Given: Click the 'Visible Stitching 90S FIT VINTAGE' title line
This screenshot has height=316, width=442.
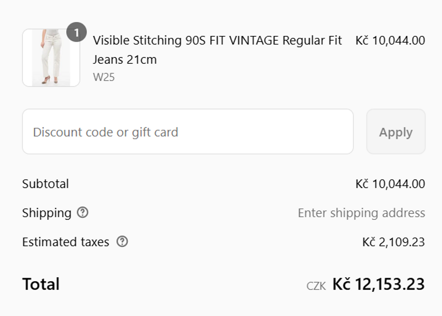Looking at the screenshot, I should pyautogui.click(x=217, y=40).
